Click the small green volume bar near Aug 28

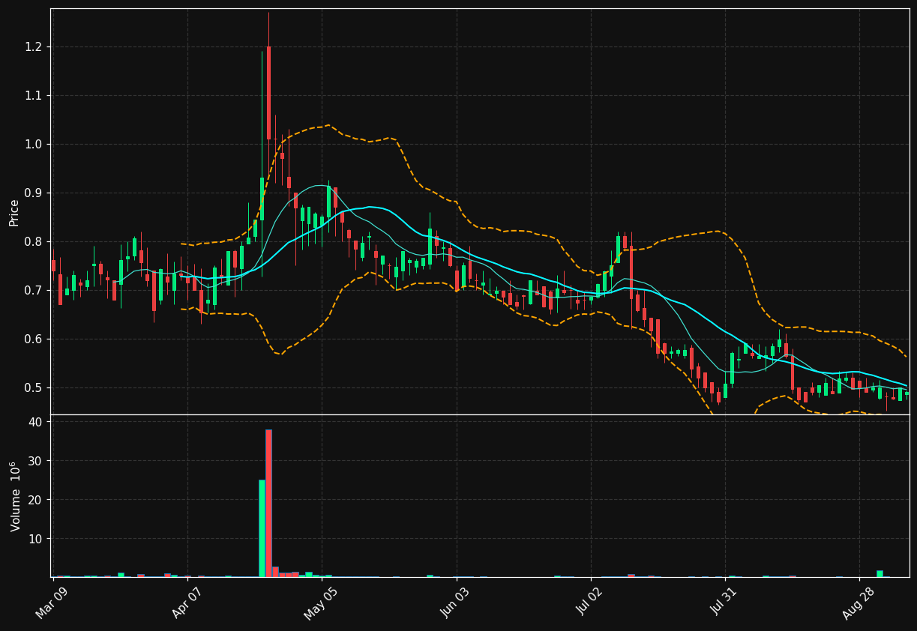click(880, 573)
